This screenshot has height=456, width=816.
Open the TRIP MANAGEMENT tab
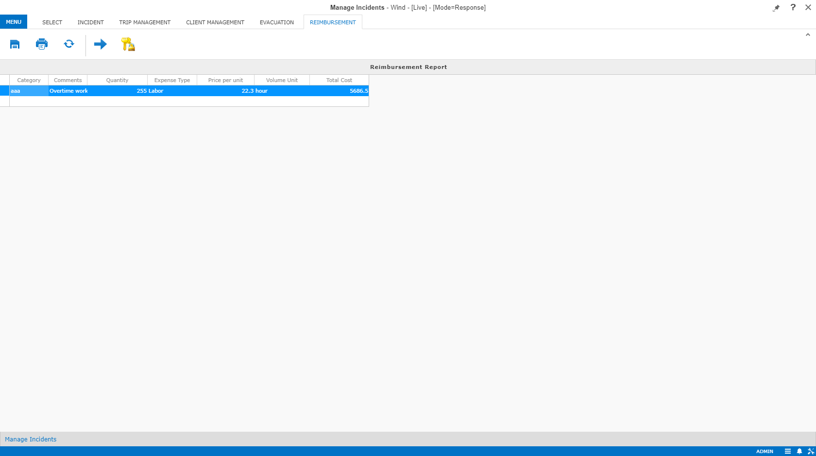point(145,22)
